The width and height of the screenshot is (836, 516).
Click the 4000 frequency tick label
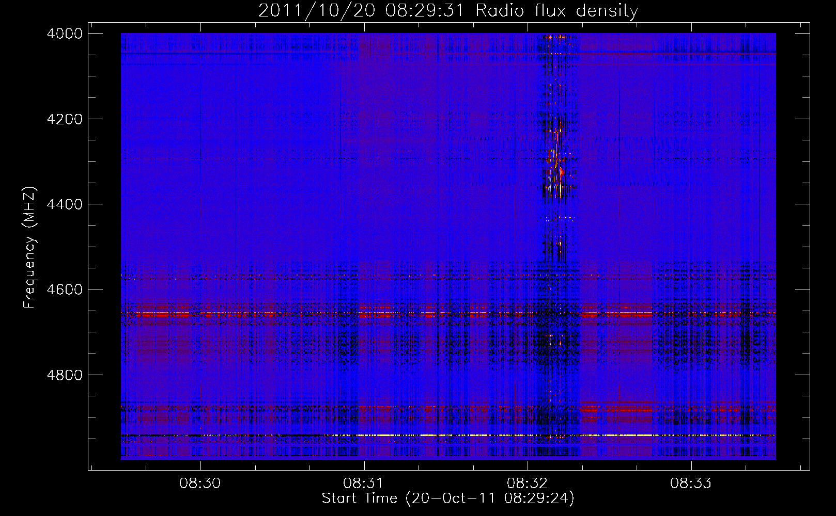click(65, 34)
